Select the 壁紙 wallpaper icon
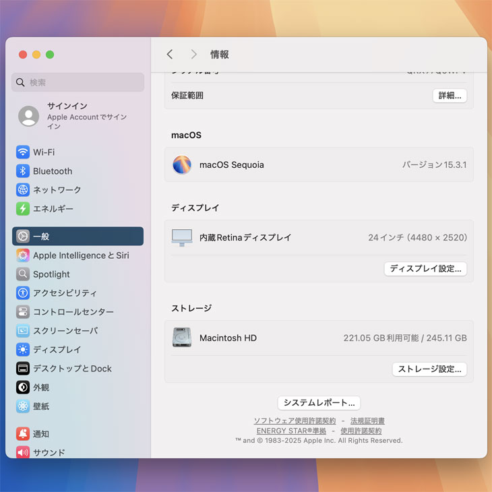 tap(23, 406)
